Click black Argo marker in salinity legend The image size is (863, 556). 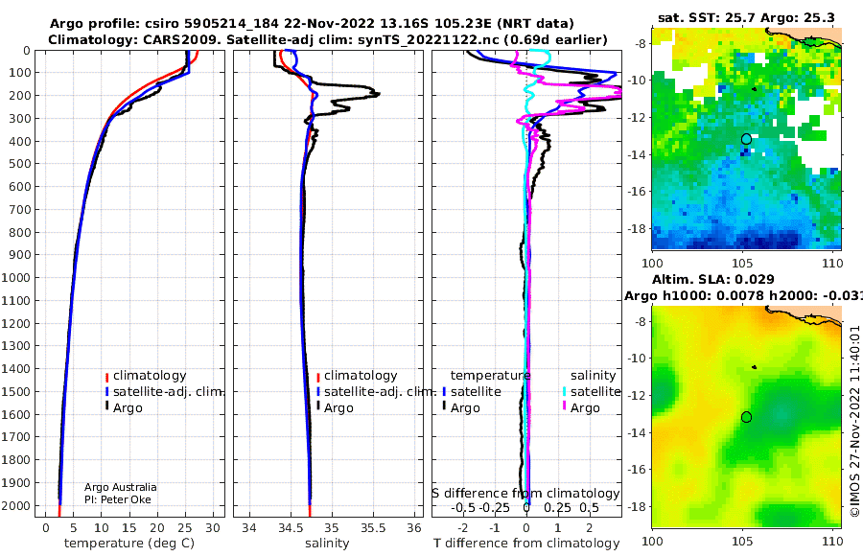tap(318, 406)
